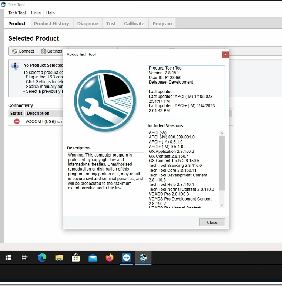
Task: Click 'APCI (-A)' entry in versions list
Action: click(158, 132)
